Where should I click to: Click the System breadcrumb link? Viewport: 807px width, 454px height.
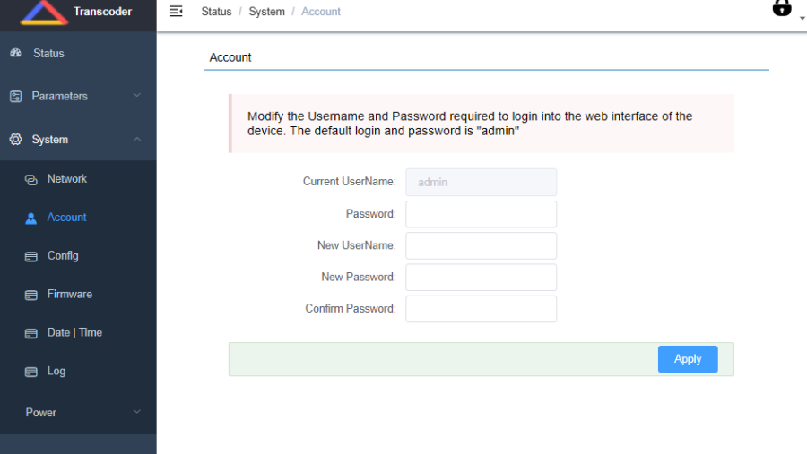266,12
